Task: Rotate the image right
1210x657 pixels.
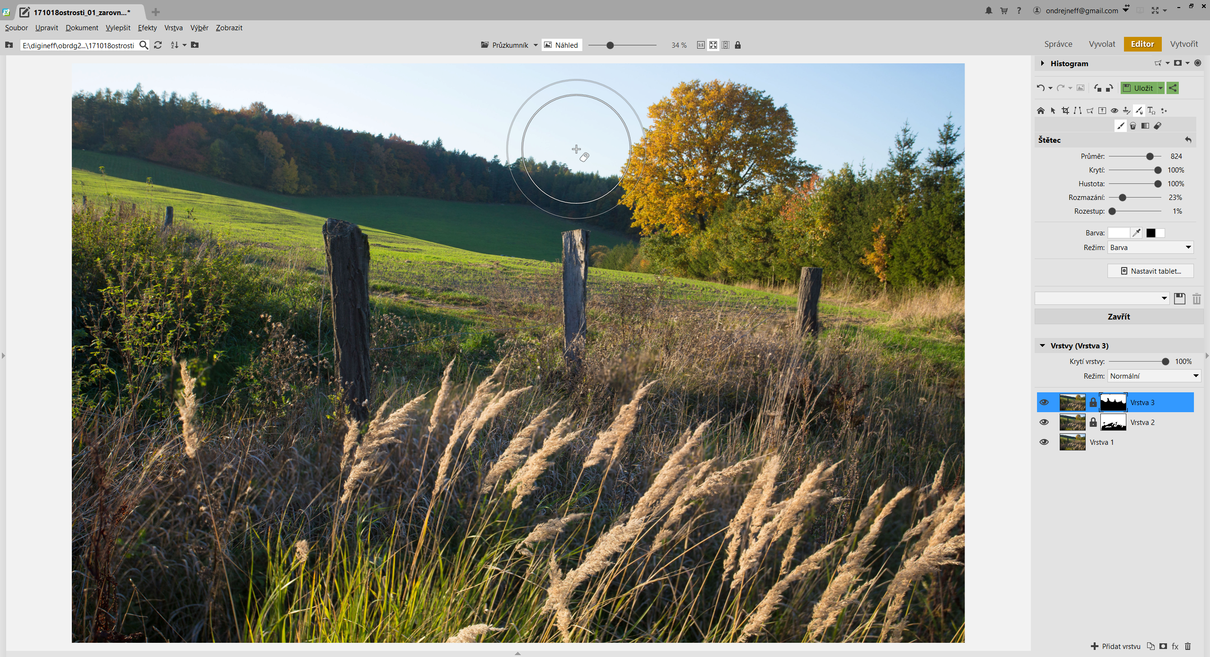Action: click(1109, 88)
